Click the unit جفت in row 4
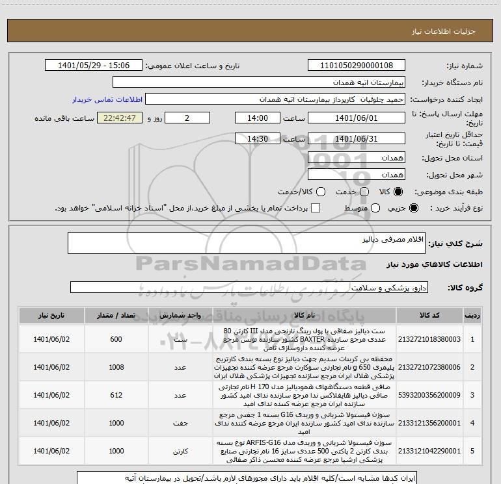This screenshot has width=501, height=484. [x=180, y=423]
